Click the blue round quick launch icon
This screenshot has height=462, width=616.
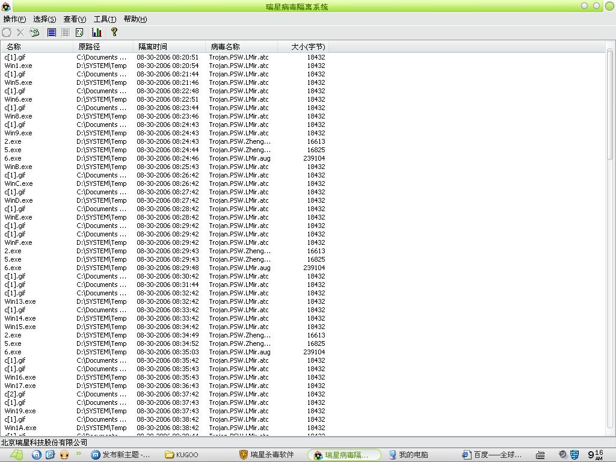37,455
